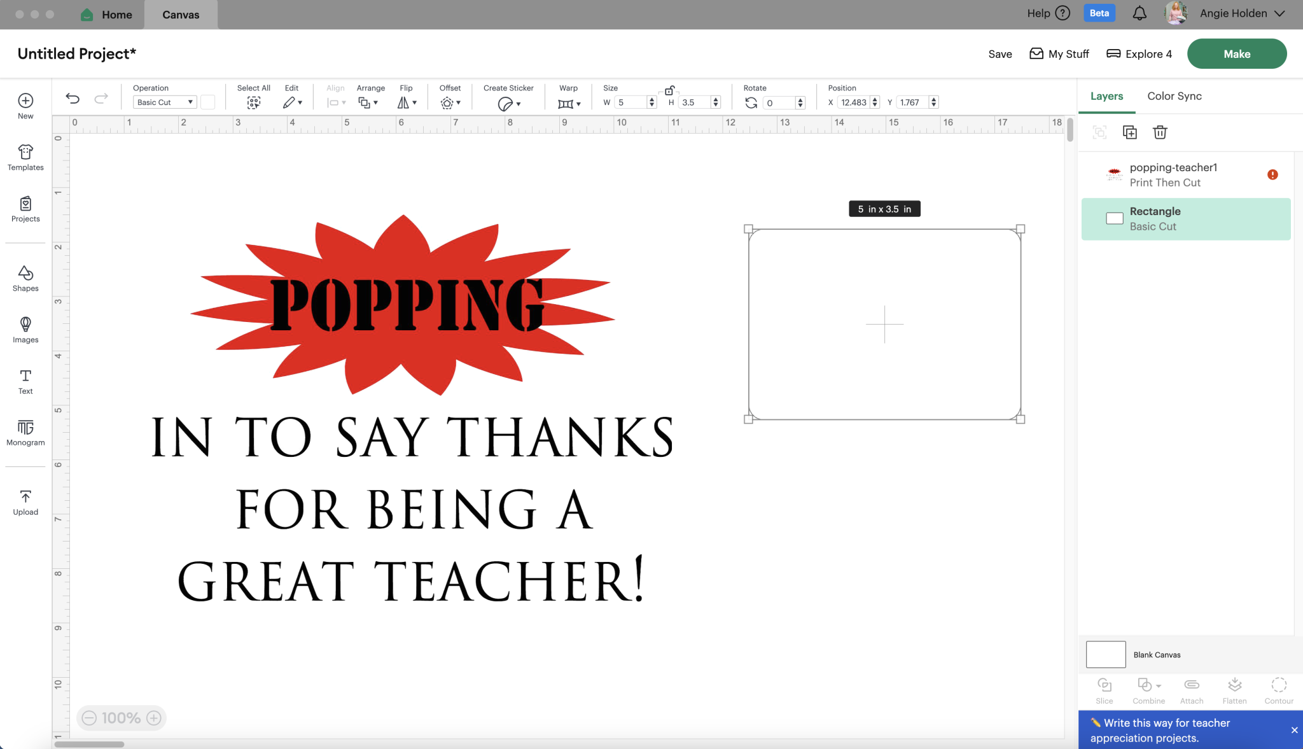The height and width of the screenshot is (749, 1303).
Task: Open the Help menu
Action: [x=1049, y=13]
